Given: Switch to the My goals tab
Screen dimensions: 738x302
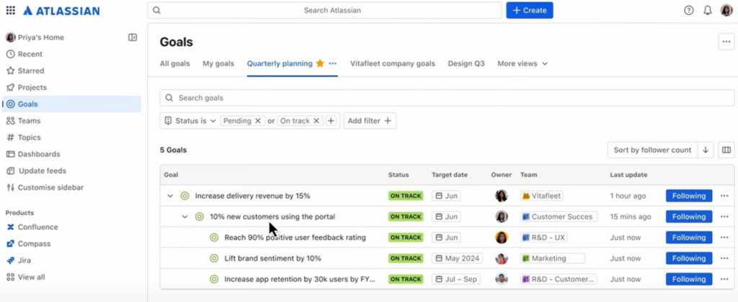Looking at the screenshot, I should pyautogui.click(x=218, y=63).
